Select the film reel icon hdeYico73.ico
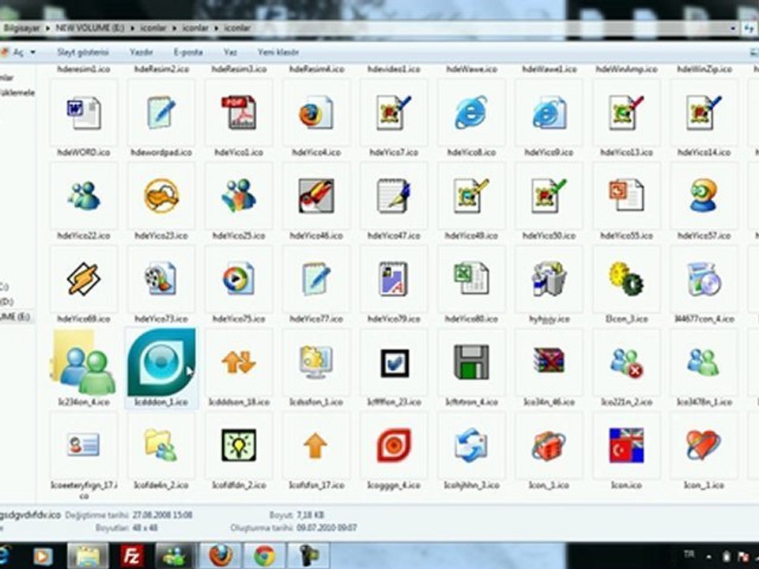This screenshot has height=569, width=759. point(161,279)
